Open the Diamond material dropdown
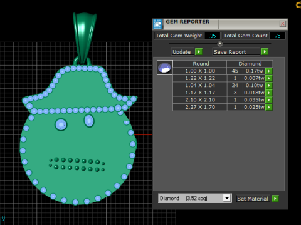This screenshot has height=225, width=301. click(227, 198)
